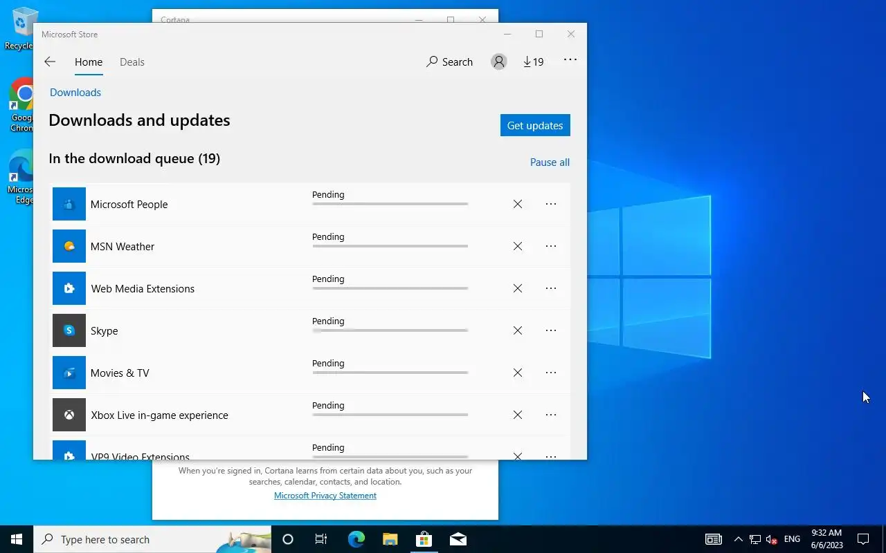Select the Xbox Live in-game experience name
Screen dimensions: 886x553
coord(159,415)
